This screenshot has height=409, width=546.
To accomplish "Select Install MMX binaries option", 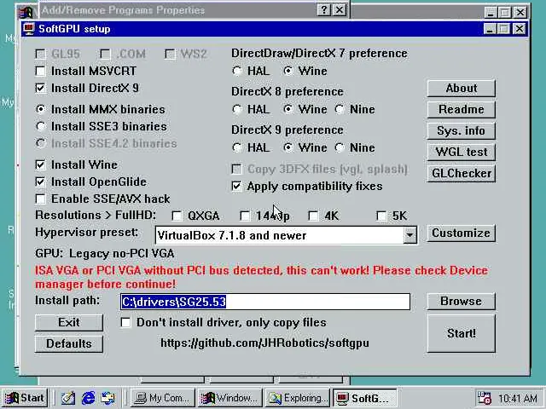I will pyautogui.click(x=40, y=109).
